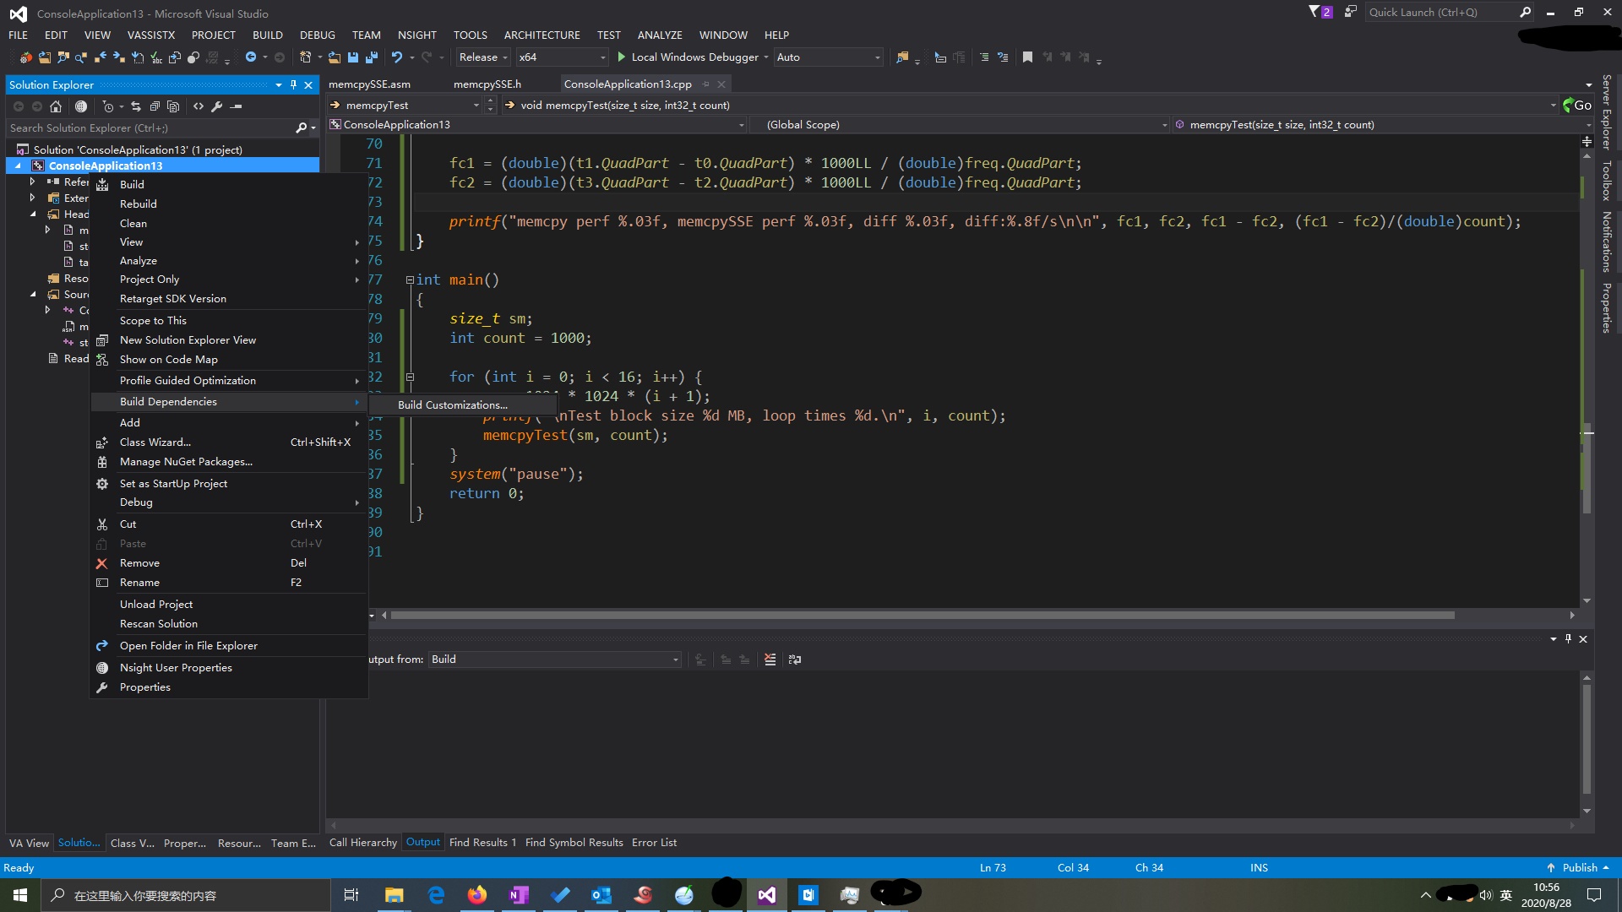Click the green Go button

(x=1576, y=106)
